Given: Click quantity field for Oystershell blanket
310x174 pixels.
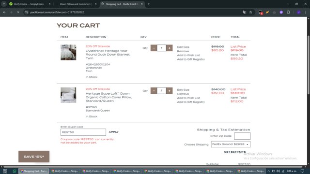Looking at the screenshot, I should 161,48.
